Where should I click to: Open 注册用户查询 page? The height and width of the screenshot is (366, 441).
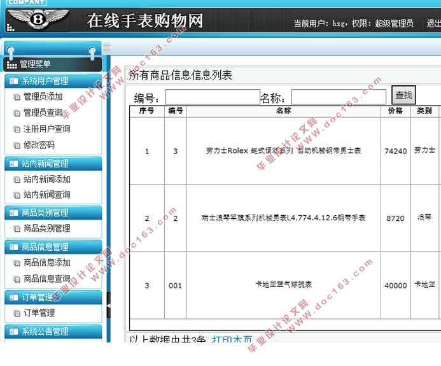[x=46, y=129]
